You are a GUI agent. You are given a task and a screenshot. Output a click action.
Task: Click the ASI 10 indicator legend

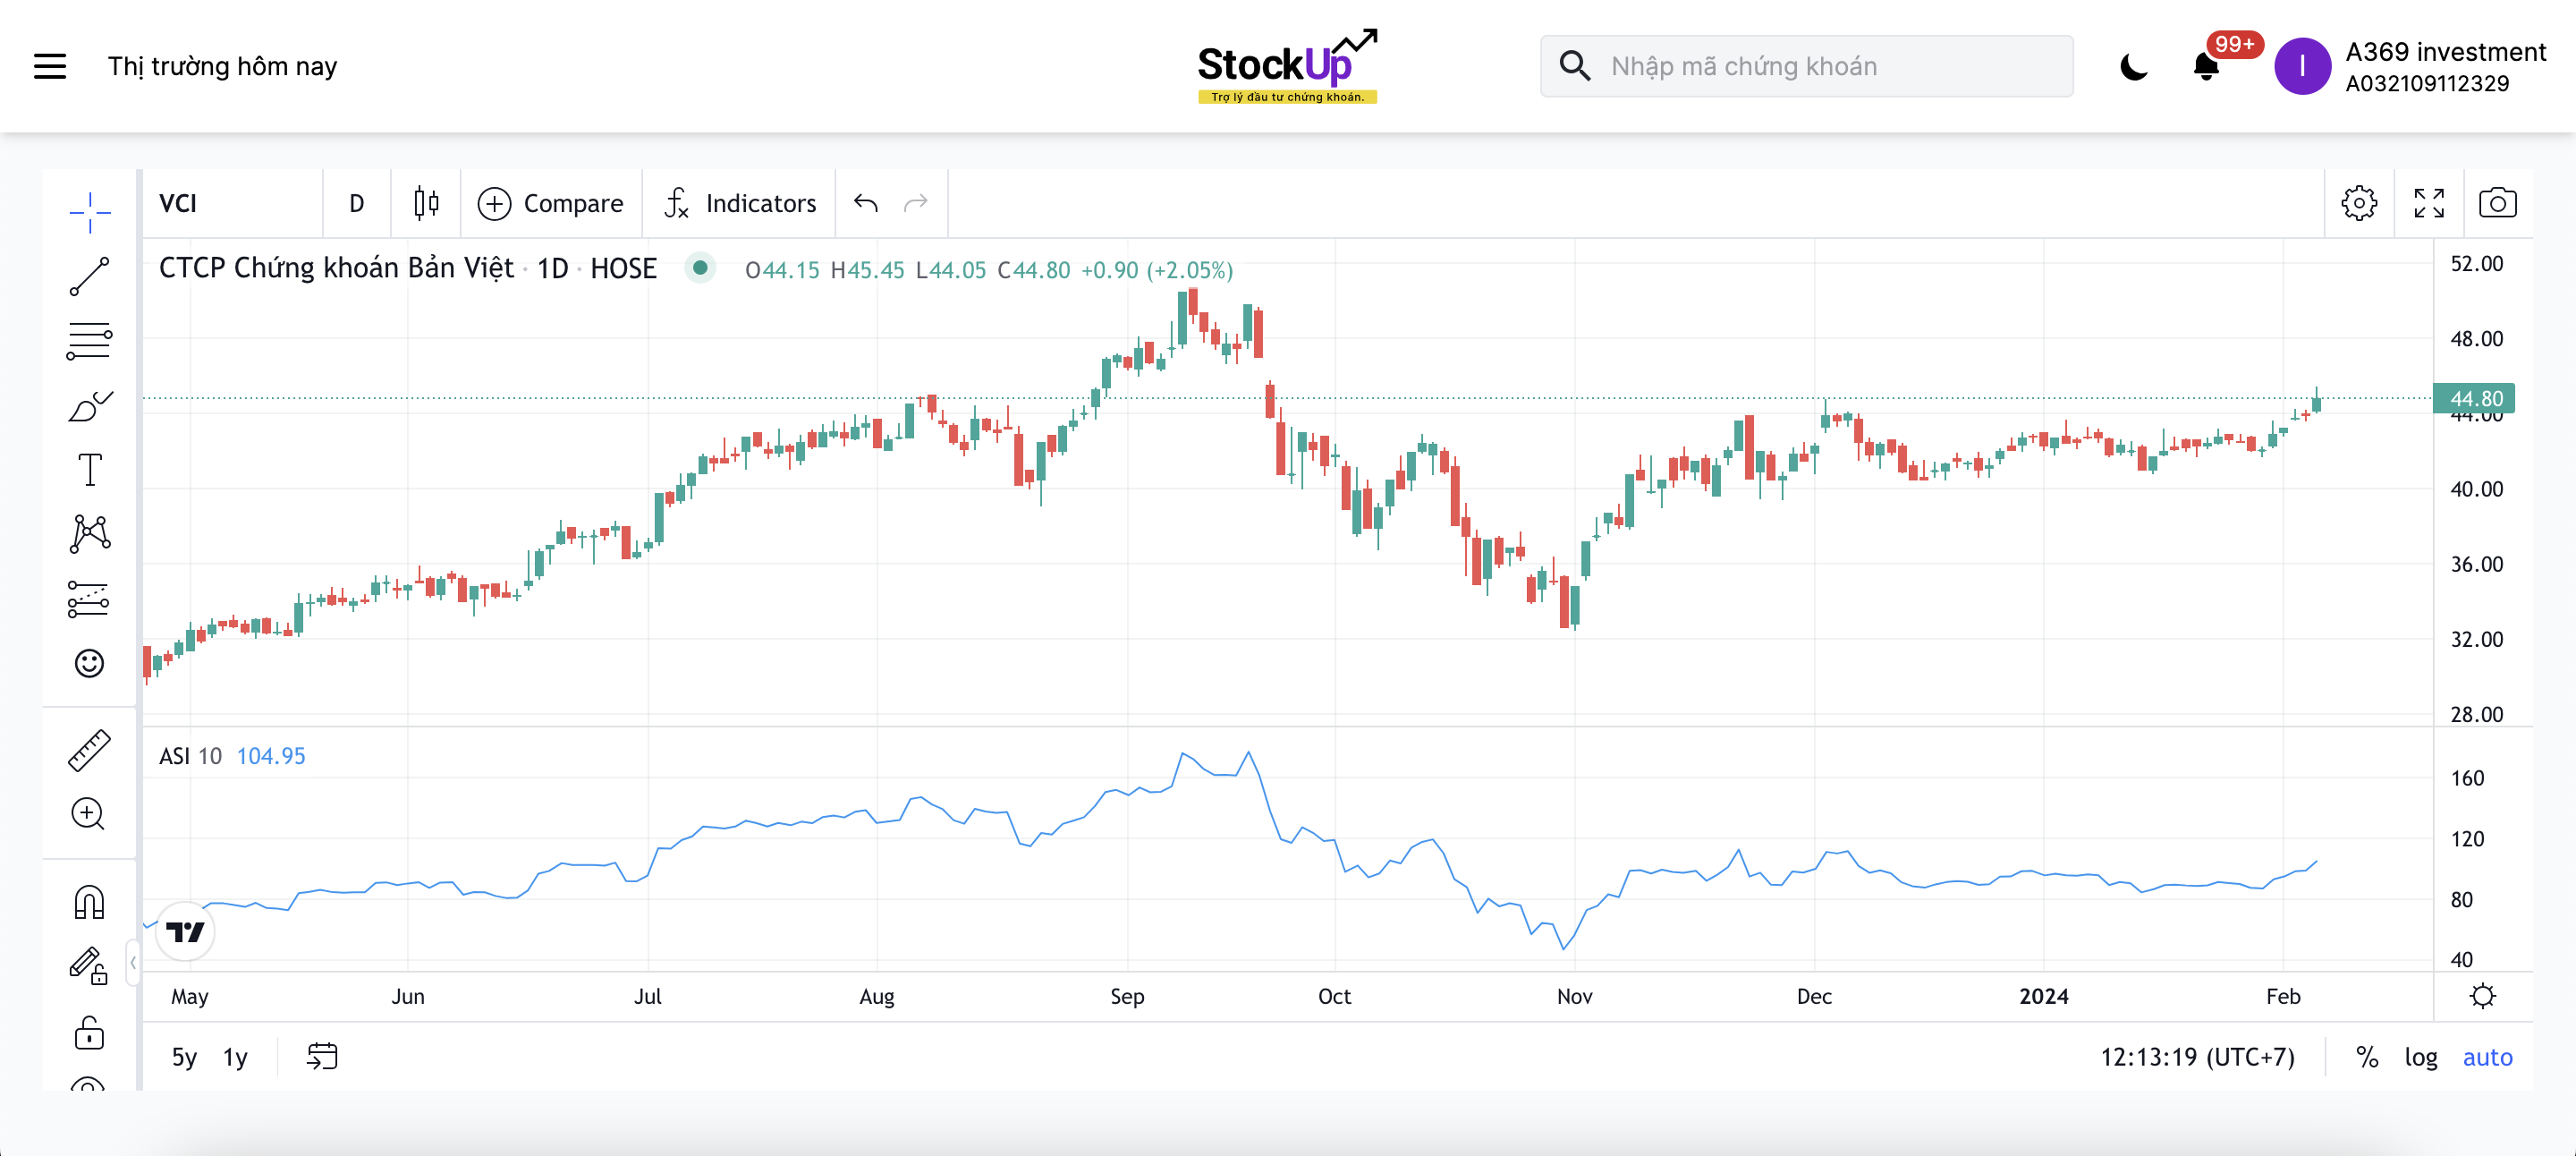(x=190, y=756)
